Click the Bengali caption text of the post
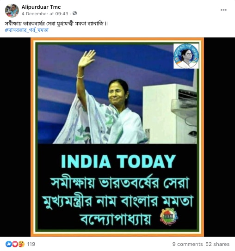Screen dimensions: 235x251 point(56,24)
